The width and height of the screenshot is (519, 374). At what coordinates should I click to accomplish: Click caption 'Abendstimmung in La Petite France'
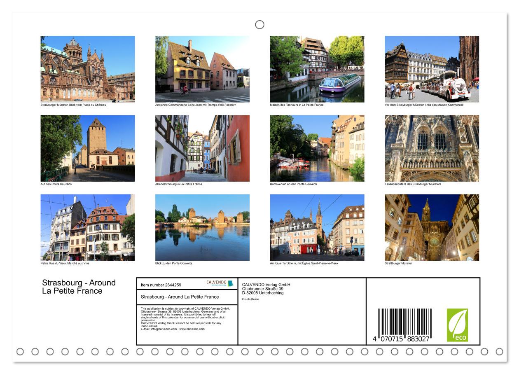pos(179,184)
